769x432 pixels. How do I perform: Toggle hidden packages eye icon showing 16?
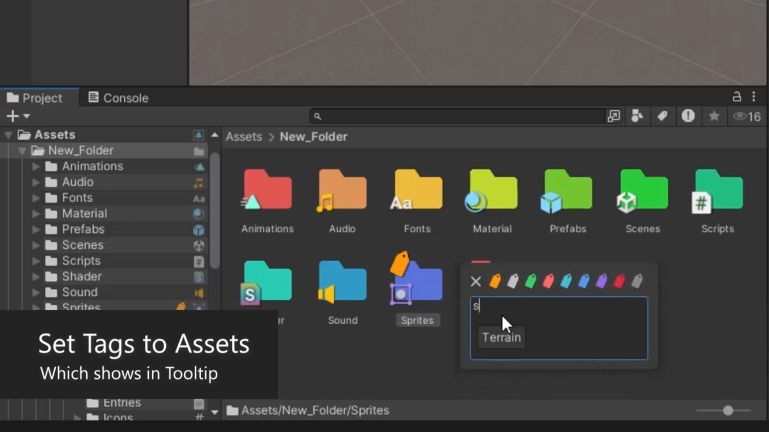pyautogui.click(x=747, y=116)
